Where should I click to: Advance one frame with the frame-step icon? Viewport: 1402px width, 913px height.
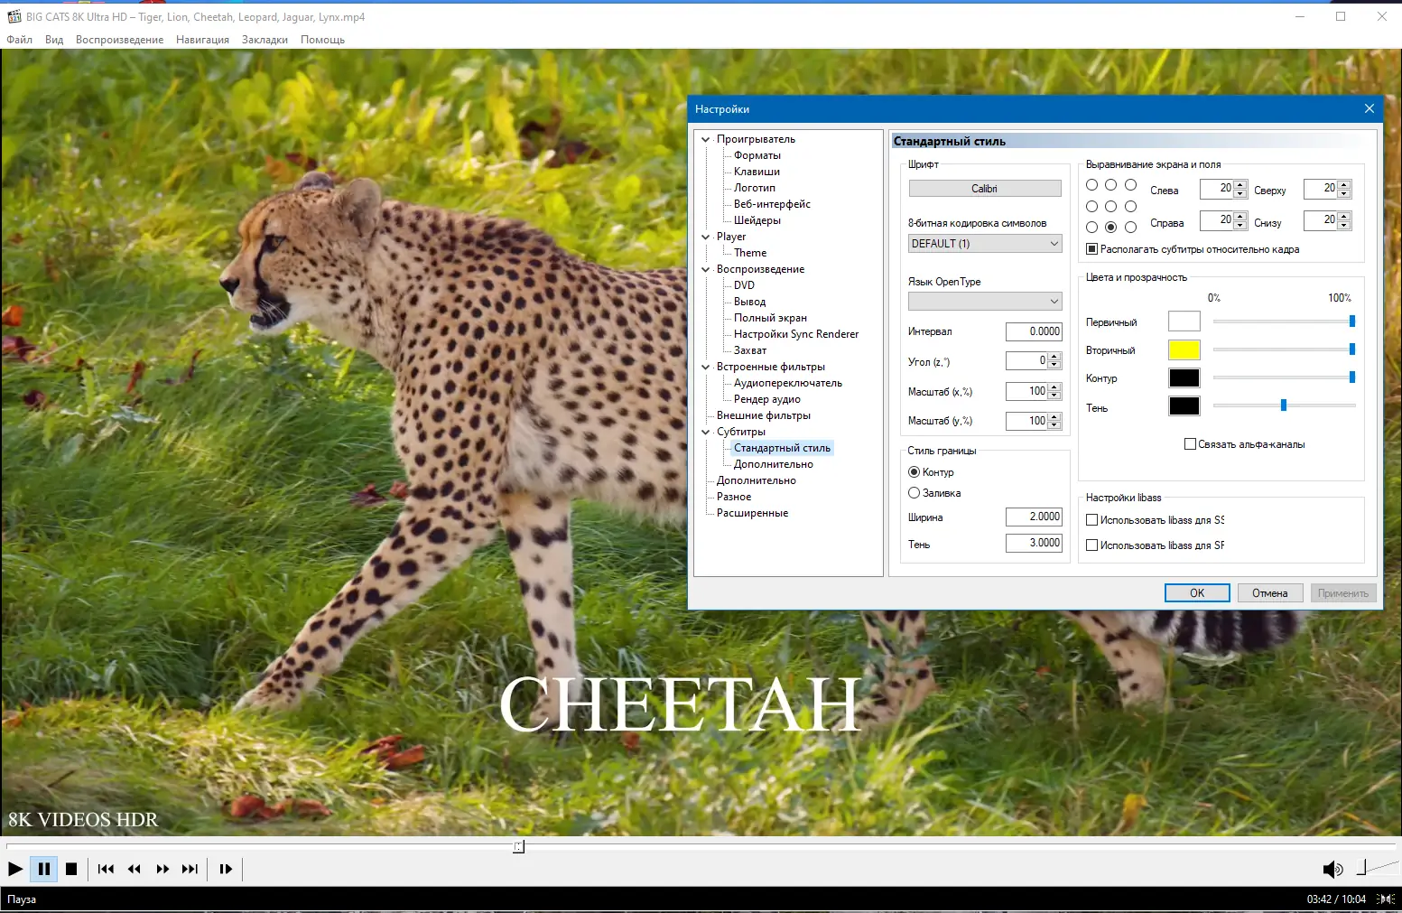225,869
